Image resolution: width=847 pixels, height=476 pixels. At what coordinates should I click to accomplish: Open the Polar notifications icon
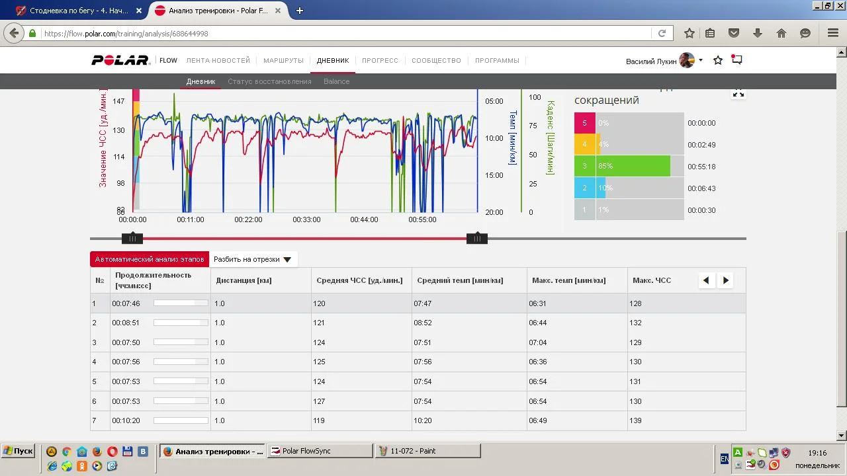736,60
